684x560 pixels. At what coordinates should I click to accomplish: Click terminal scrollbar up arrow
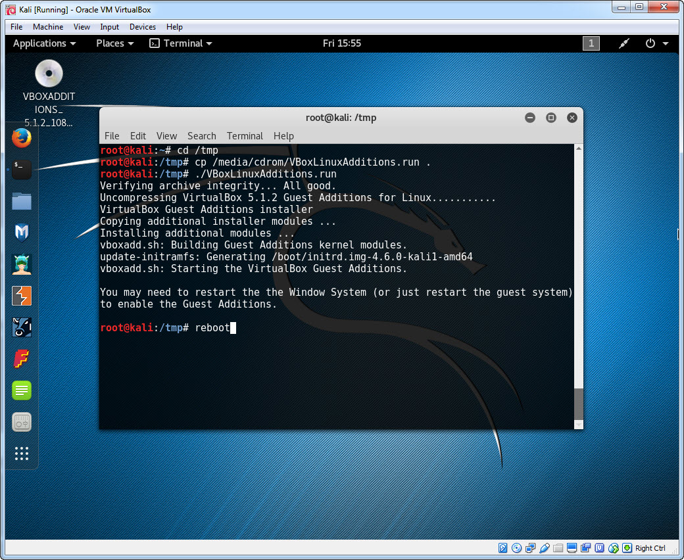(579, 149)
